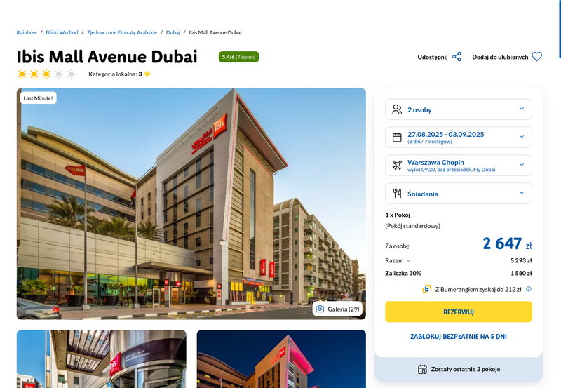The image size is (561, 388).
Task: Click the heart icon to add favorite
Action: 536,57
